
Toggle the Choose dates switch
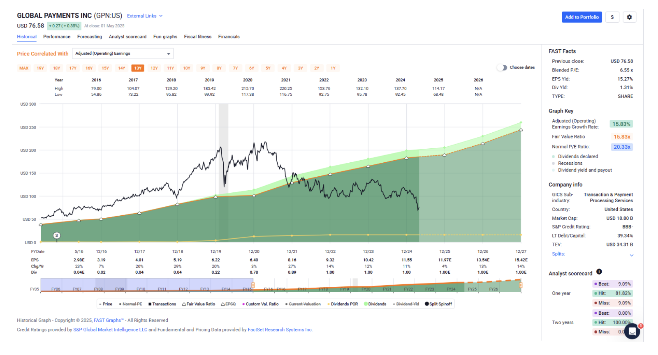[x=502, y=67]
